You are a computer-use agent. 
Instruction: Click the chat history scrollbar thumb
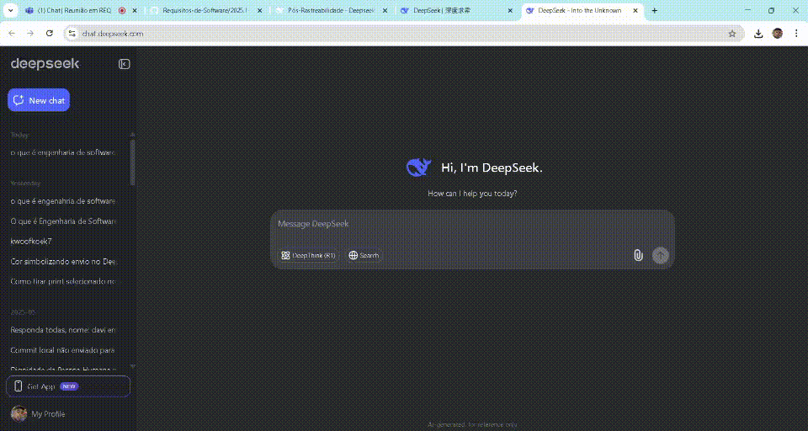[x=132, y=162]
